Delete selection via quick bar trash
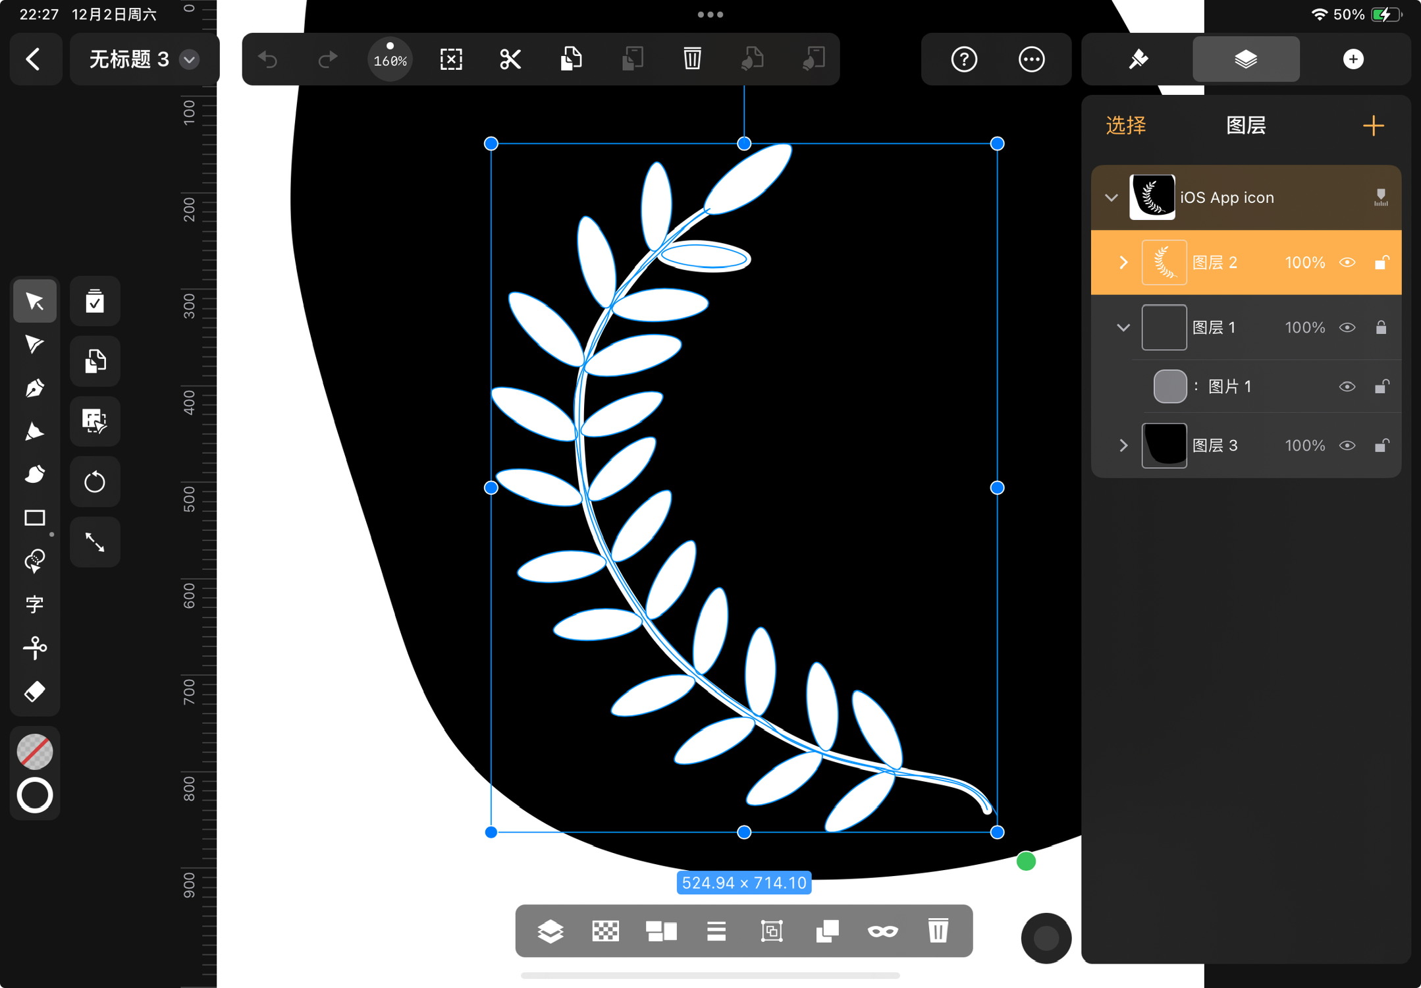 938,931
